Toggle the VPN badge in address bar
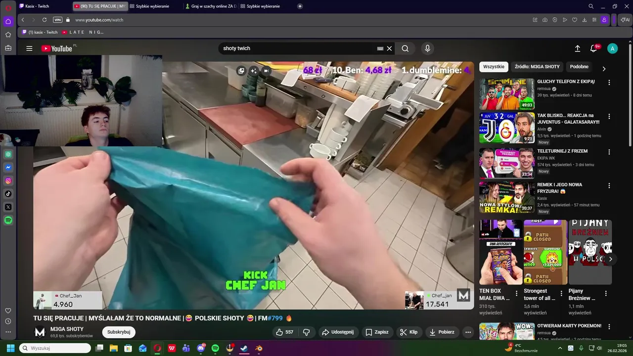The width and height of the screenshot is (633, 356). (x=57, y=20)
